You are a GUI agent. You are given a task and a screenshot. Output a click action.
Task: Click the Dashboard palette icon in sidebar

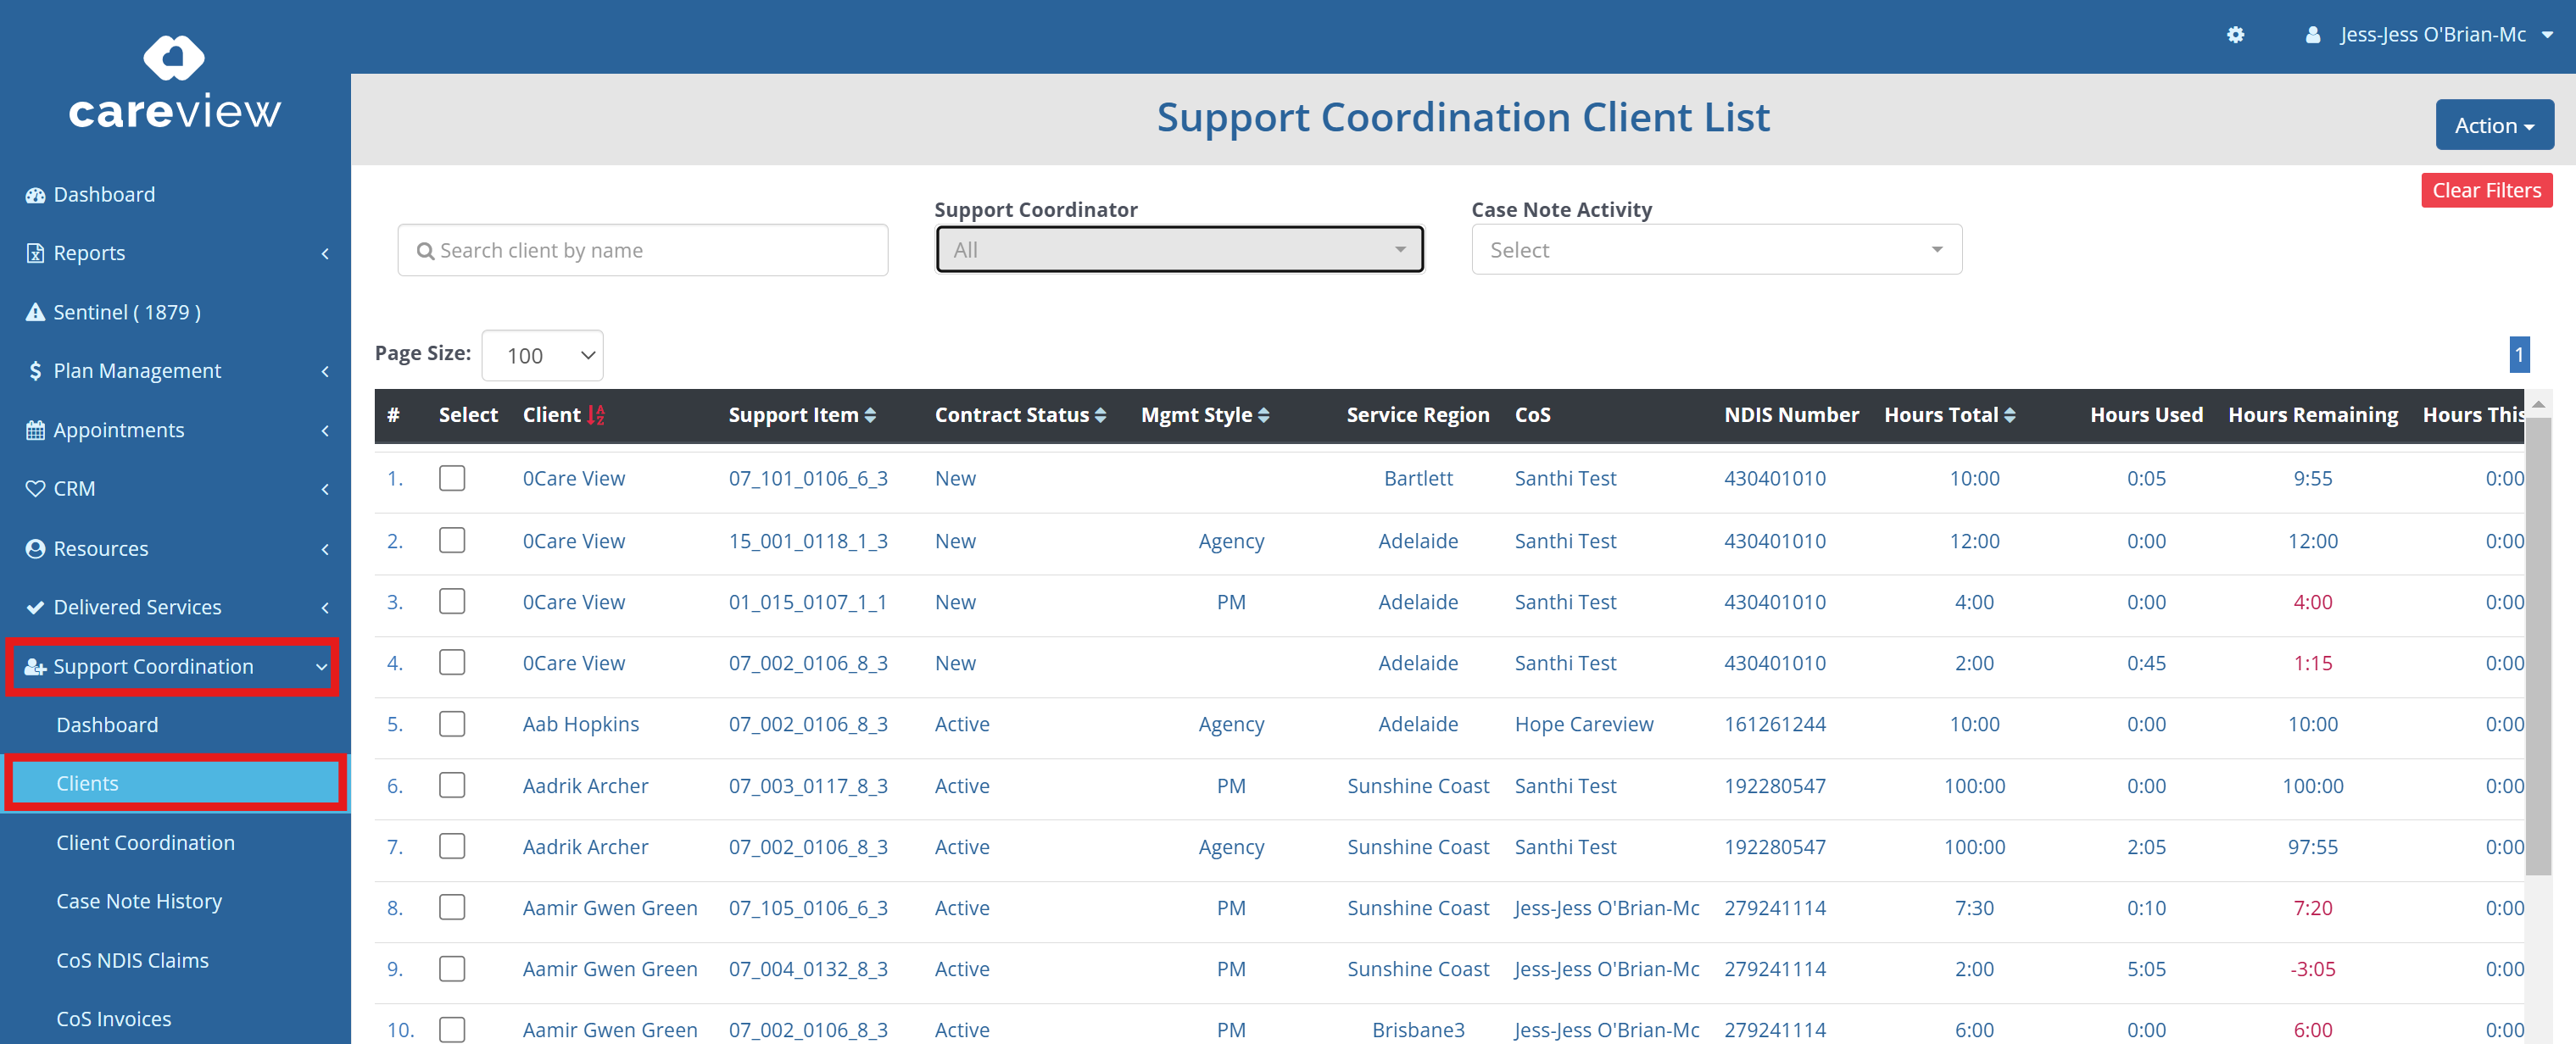point(35,195)
